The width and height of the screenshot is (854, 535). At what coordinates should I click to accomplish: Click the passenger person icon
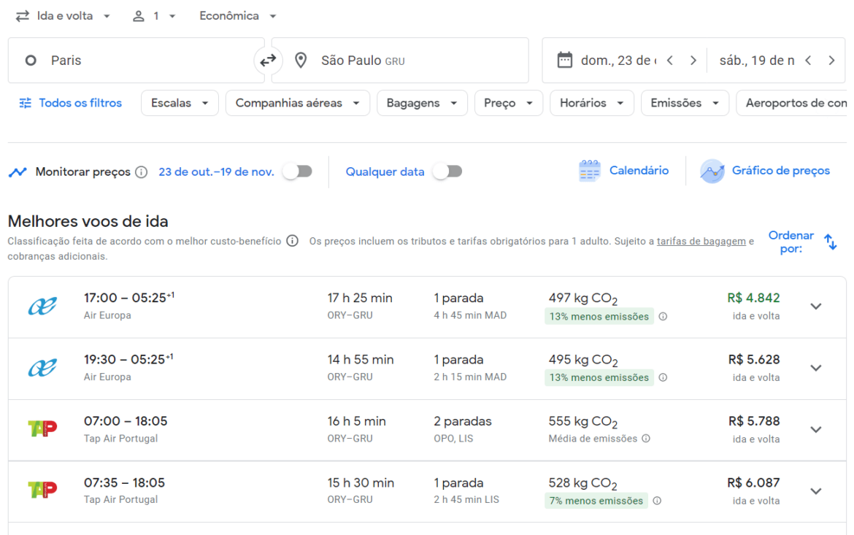(x=139, y=15)
